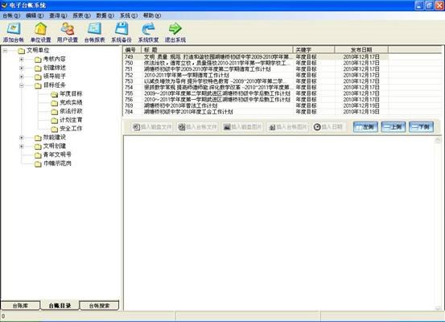Click the blue 上侧 button
The height and width of the screenshot is (322, 445).
[393, 127]
